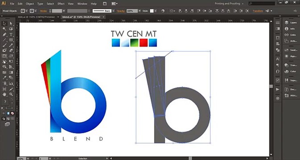Screen dimensions: 300x160
Task: Click the orange Opacity link
Action: [x=121, y=11]
